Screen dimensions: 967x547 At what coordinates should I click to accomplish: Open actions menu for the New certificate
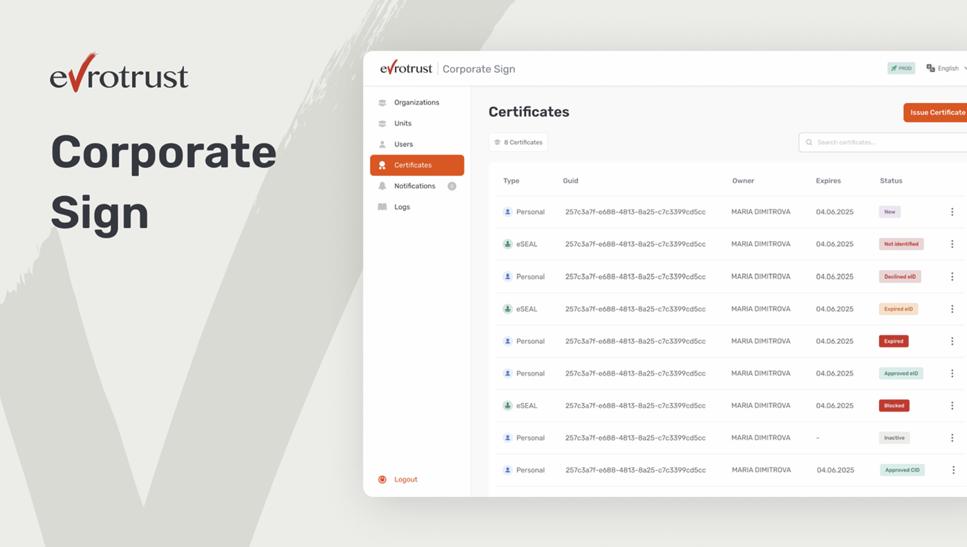point(952,212)
